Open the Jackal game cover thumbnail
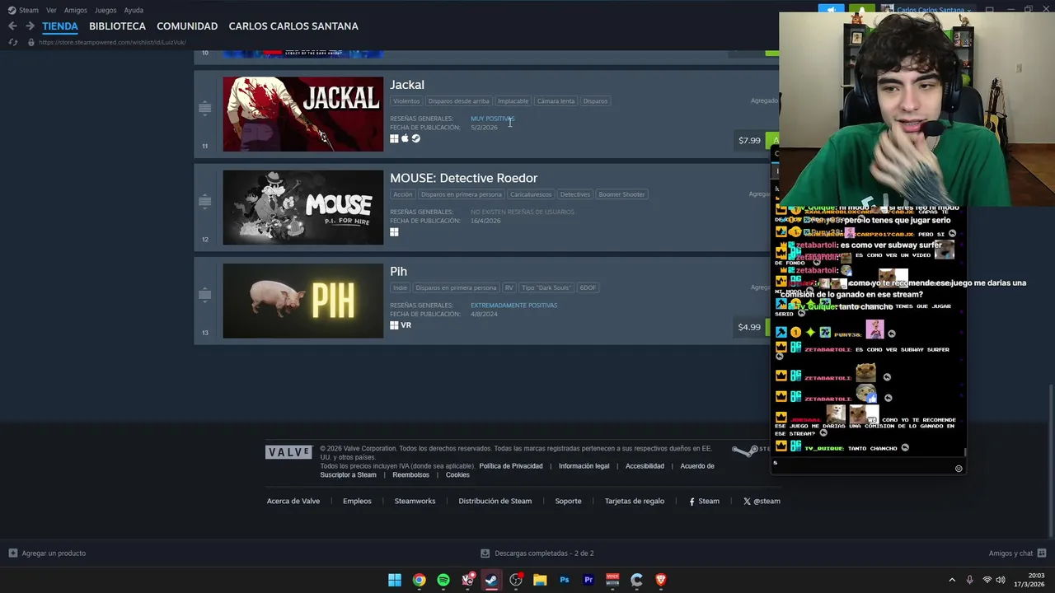Viewport: 1055px width, 593px height. (302, 114)
